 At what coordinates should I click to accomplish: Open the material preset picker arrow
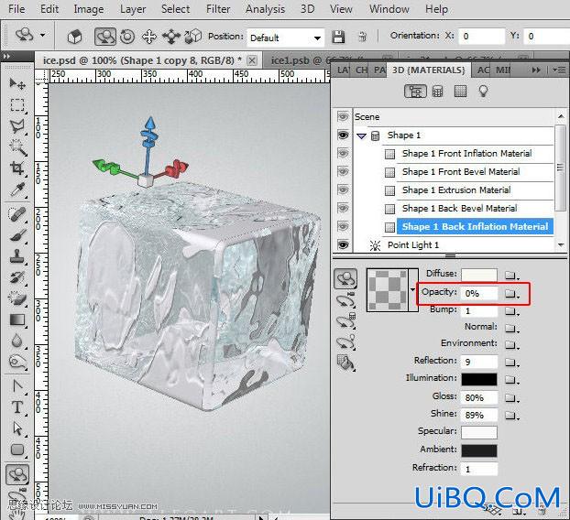pos(413,290)
